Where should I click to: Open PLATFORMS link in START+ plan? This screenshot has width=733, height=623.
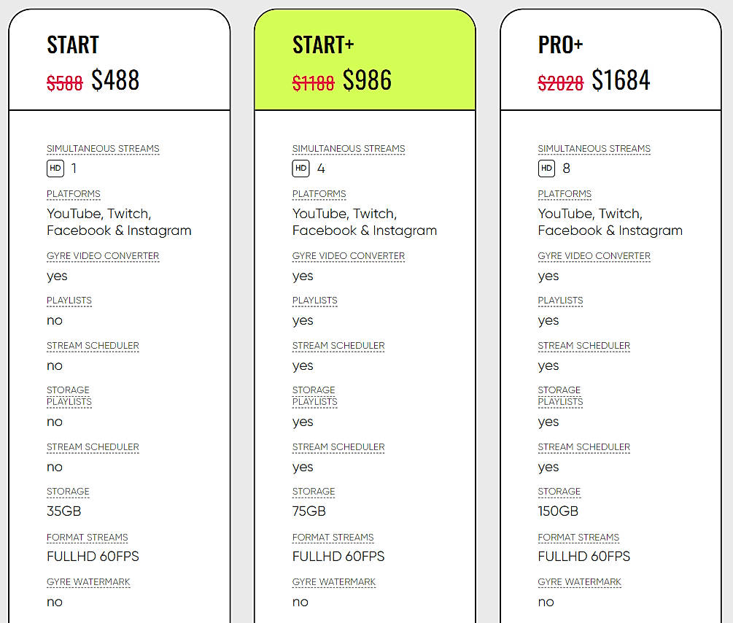point(319,194)
